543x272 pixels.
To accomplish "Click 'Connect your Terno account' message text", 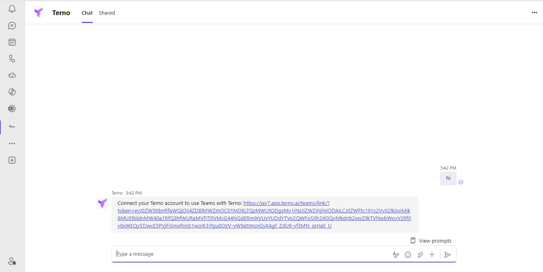I will pos(180,203).
